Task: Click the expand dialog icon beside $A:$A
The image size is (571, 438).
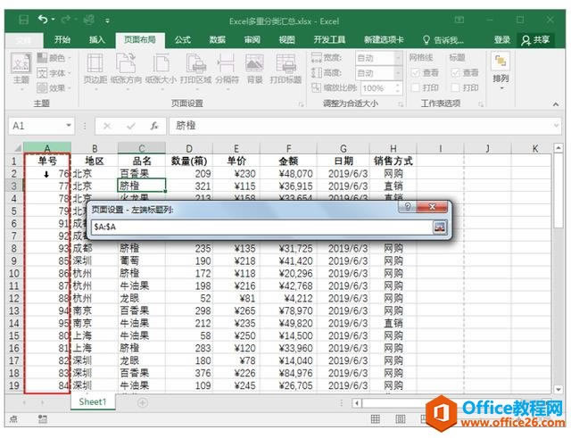Action: click(440, 227)
